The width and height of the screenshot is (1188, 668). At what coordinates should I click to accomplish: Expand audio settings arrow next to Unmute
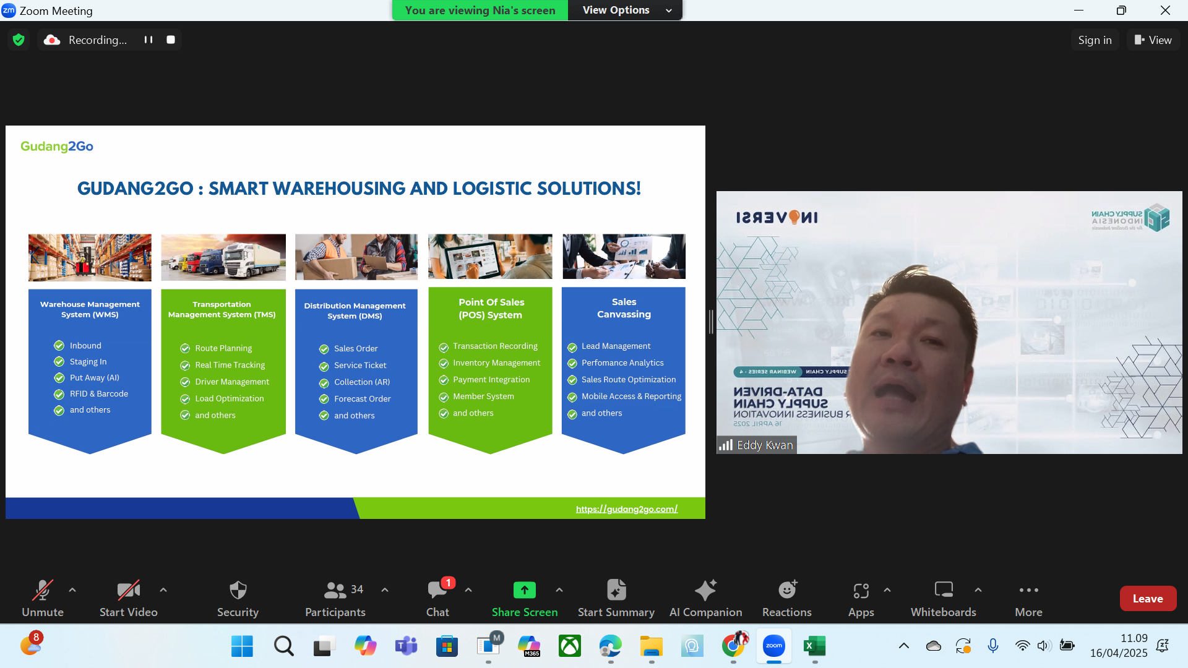tap(72, 590)
